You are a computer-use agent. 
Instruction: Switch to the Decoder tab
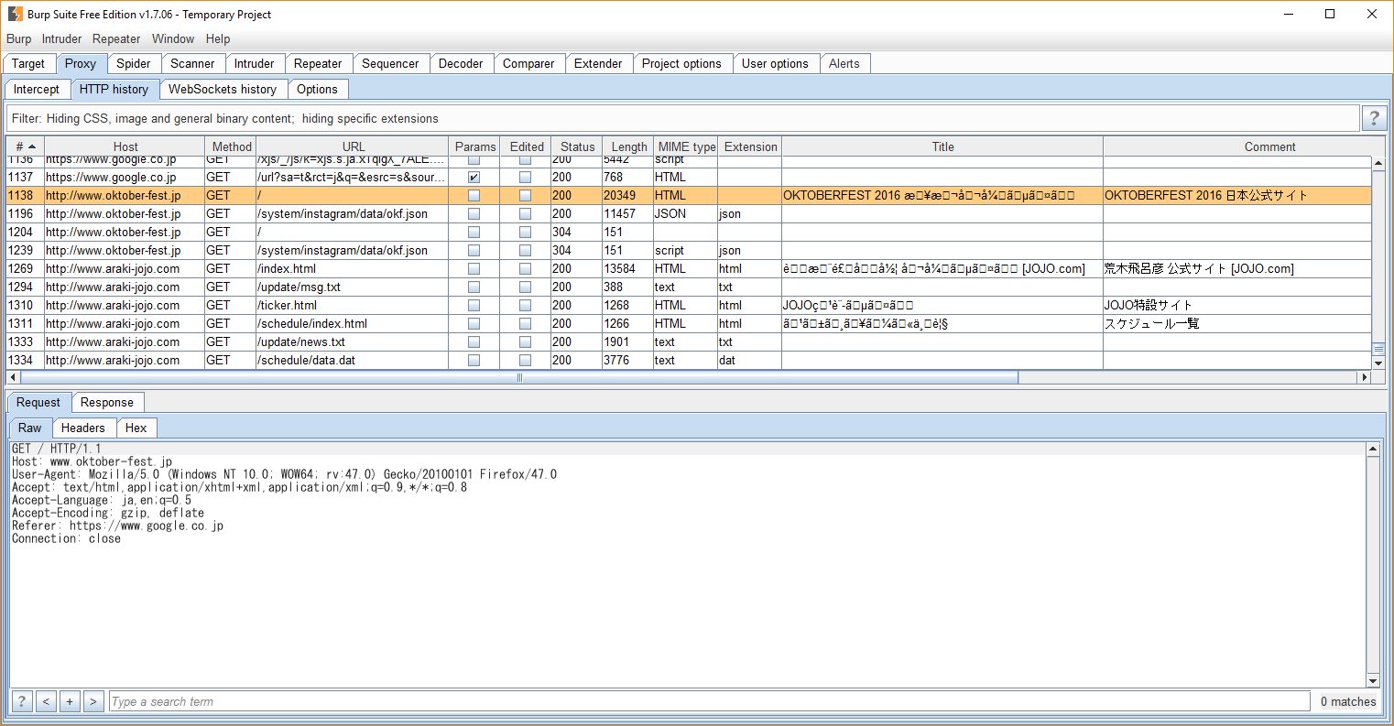click(461, 63)
